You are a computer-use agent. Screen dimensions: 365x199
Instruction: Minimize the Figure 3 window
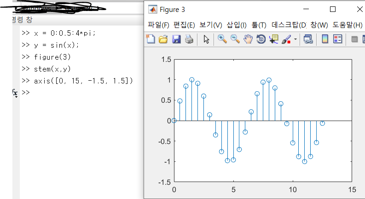click(306, 9)
